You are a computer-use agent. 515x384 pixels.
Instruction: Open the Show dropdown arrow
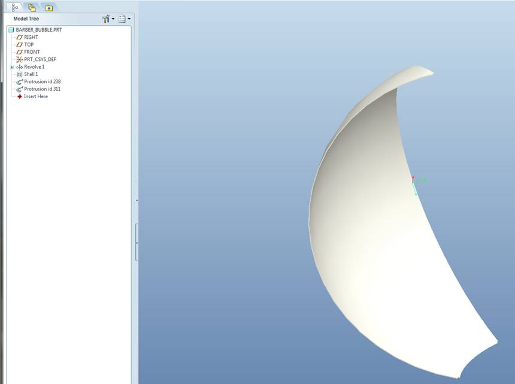coord(128,19)
